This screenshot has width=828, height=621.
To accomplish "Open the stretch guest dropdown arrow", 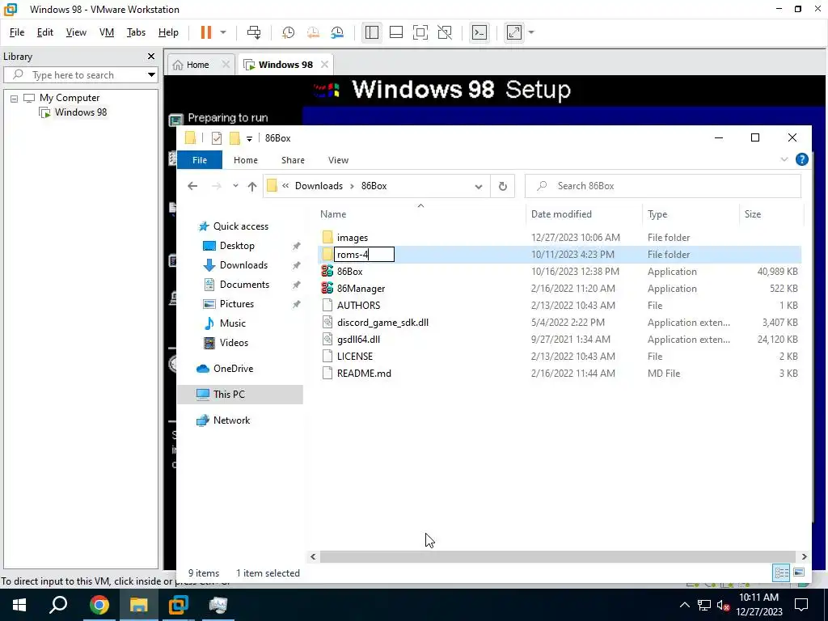I will point(531,32).
